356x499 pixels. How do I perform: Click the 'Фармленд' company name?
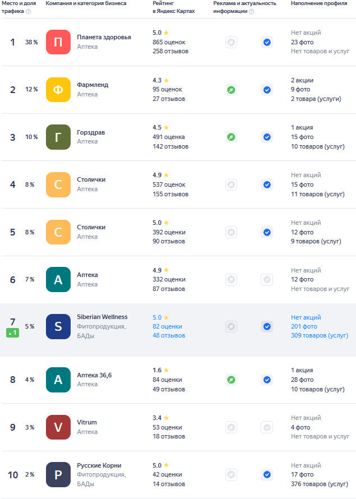(x=93, y=85)
